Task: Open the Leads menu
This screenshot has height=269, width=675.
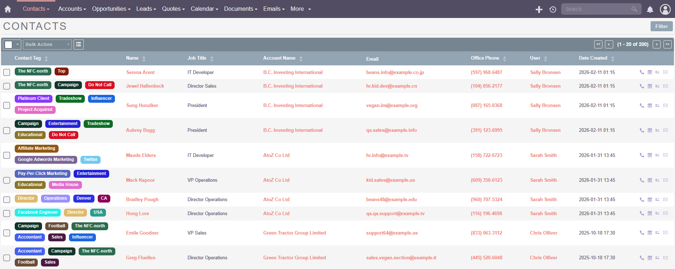Action: pyautogui.click(x=146, y=9)
